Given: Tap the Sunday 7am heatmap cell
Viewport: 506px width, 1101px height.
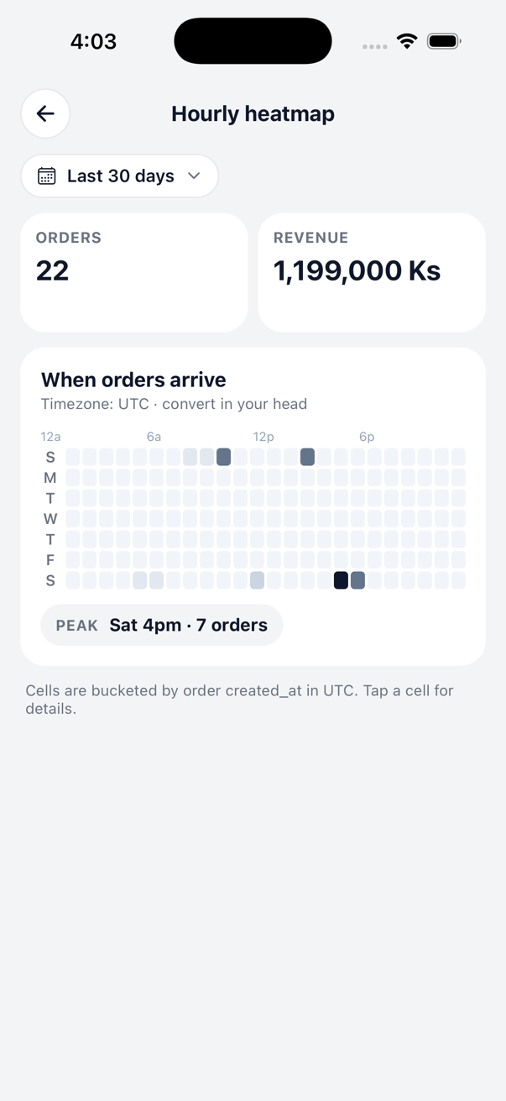Looking at the screenshot, I should coord(190,457).
